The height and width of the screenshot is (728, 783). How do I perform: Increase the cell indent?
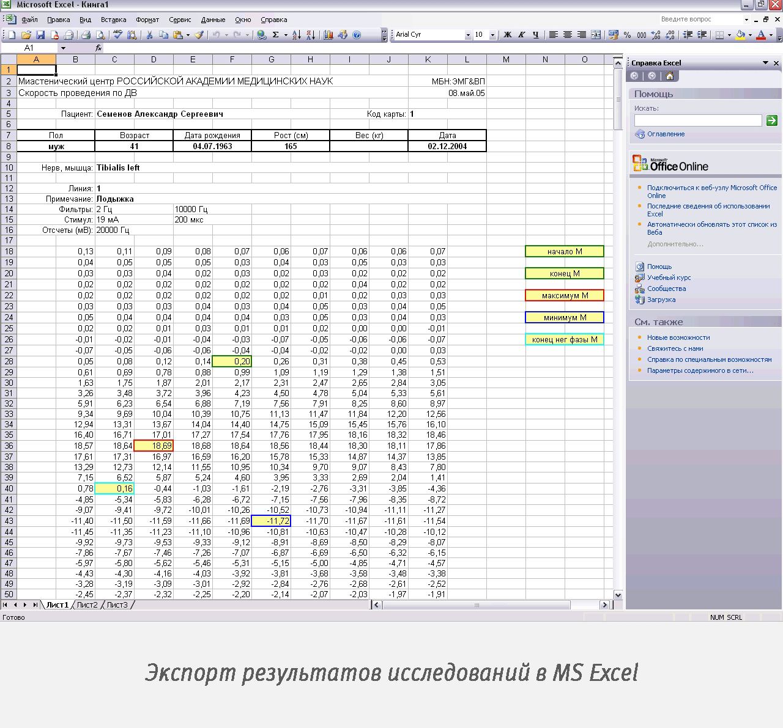(x=702, y=35)
